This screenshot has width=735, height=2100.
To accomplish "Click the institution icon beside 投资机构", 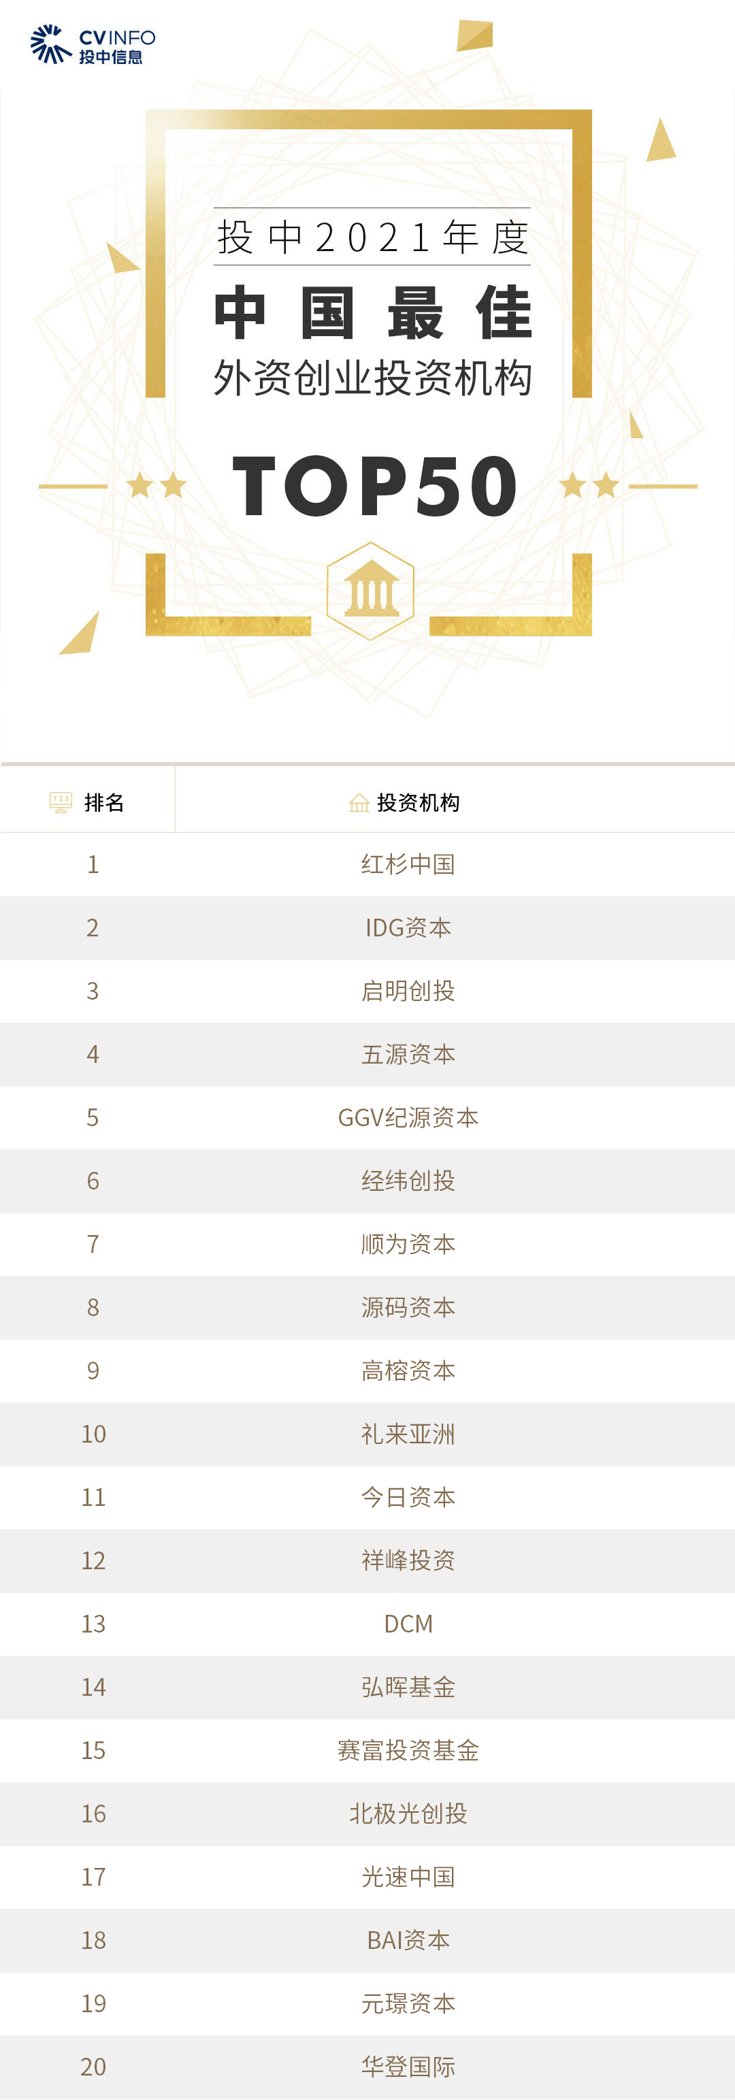I will tap(359, 803).
